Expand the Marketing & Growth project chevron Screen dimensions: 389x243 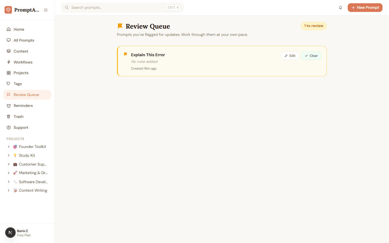tap(9, 173)
